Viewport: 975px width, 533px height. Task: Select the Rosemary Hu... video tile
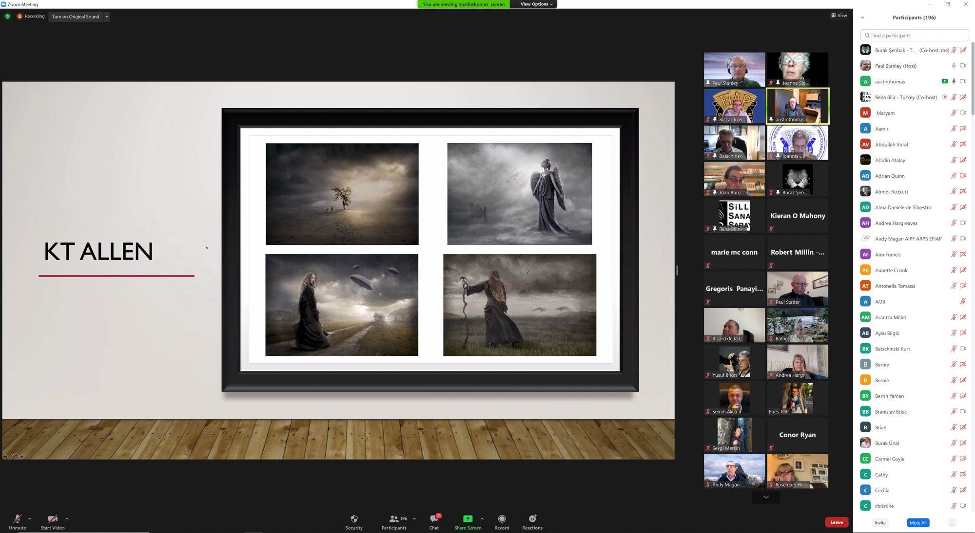(x=798, y=471)
